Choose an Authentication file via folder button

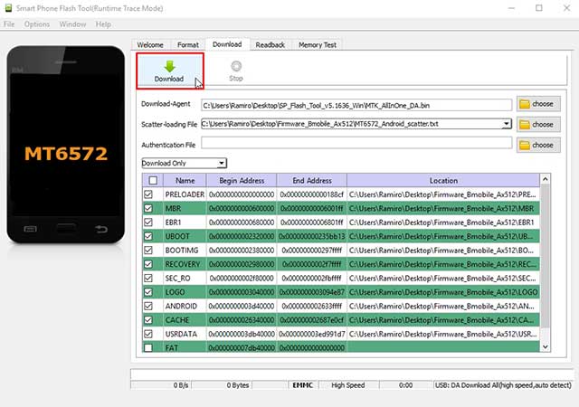[x=538, y=145]
